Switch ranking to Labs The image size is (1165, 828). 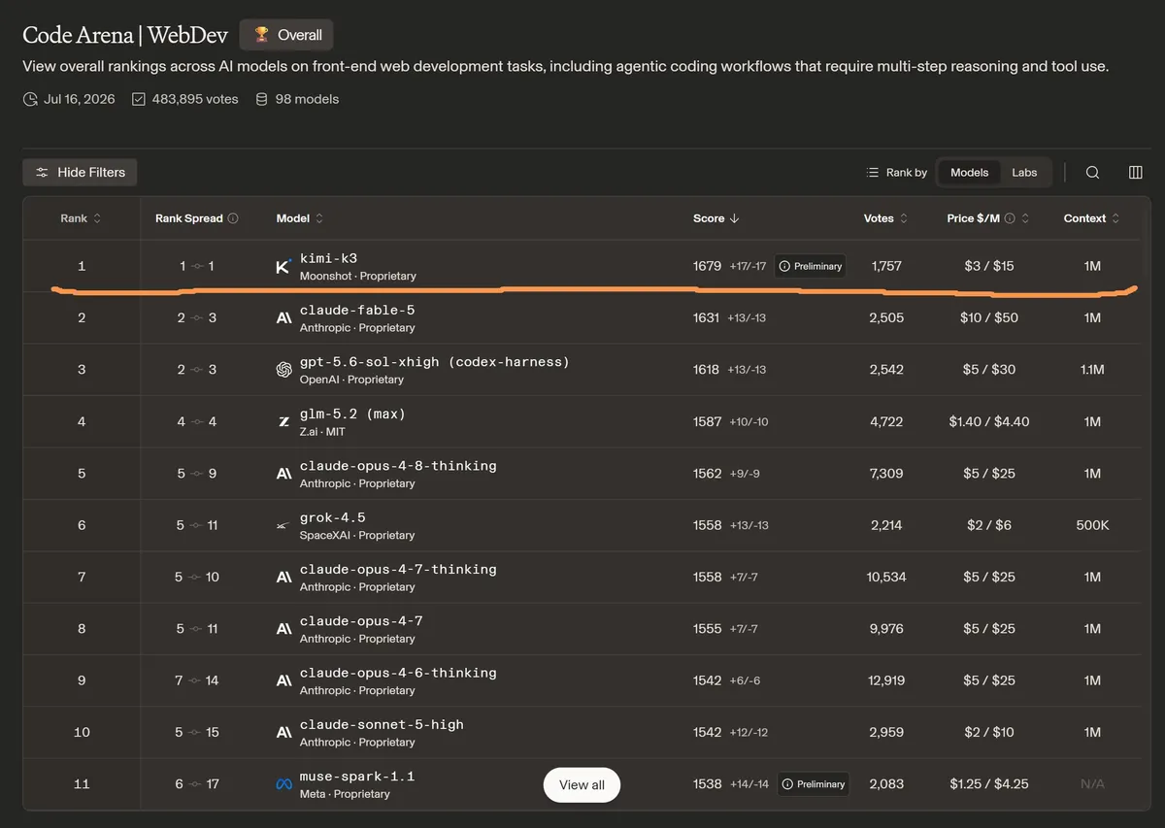(x=1024, y=172)
